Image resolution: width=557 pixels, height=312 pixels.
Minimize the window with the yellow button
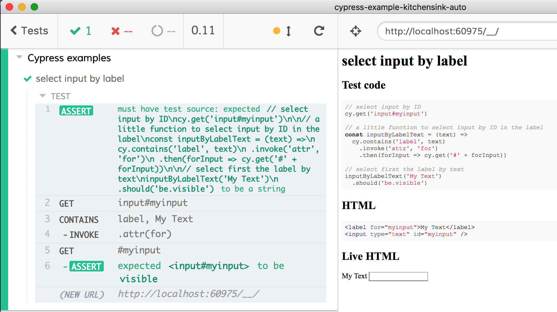(x=22, y=7)
